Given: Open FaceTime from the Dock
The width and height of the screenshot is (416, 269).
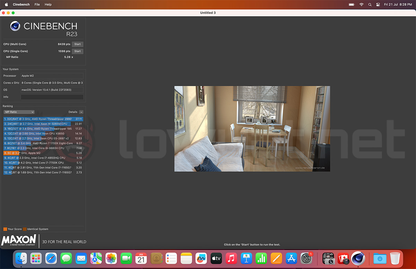Looking at the screenshot, I should click(126, 258).
